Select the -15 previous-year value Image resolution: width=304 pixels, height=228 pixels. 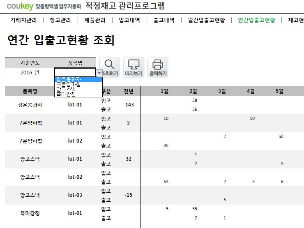tap(129, 195)
